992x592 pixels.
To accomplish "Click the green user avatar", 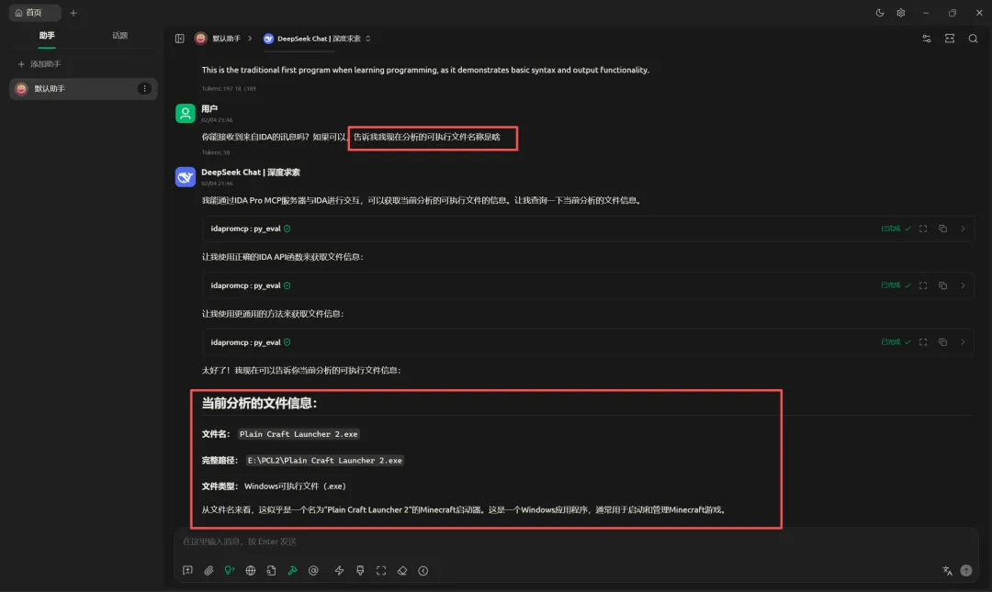I will point(186,113).
